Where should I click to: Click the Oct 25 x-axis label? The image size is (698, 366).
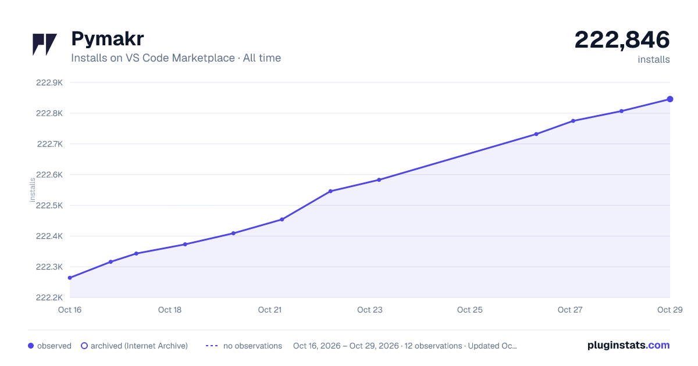tap(470, 310)
